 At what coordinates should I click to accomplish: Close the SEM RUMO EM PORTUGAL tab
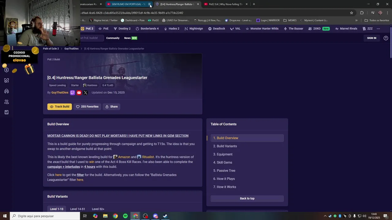point(149,4)
